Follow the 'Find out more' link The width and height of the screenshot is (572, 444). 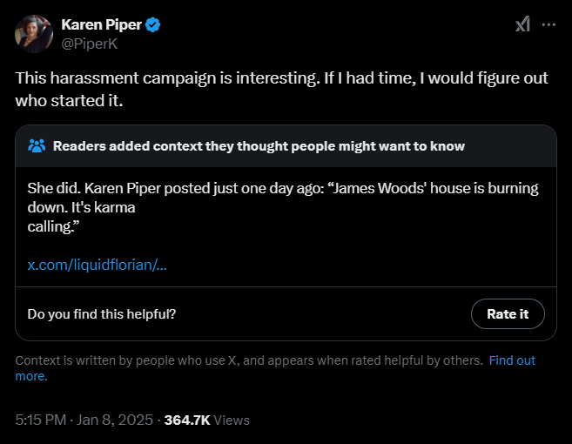(x=512, y=360)
